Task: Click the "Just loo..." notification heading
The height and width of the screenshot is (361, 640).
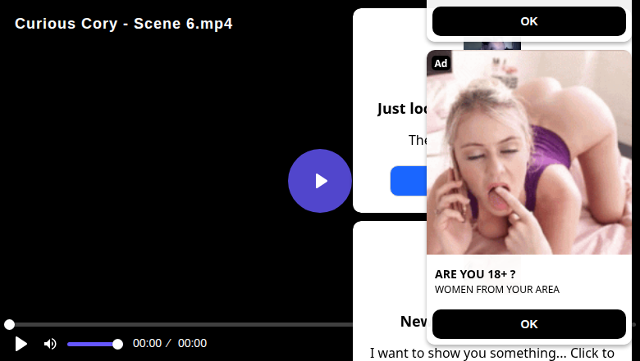Action: [x=402, y=109]
